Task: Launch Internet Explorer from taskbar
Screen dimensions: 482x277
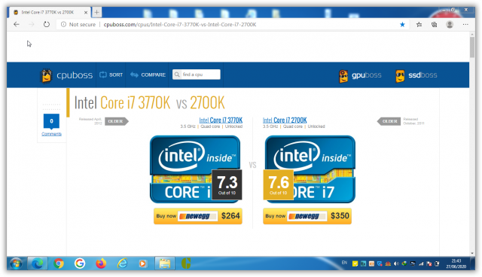Action: pos(122,263)
